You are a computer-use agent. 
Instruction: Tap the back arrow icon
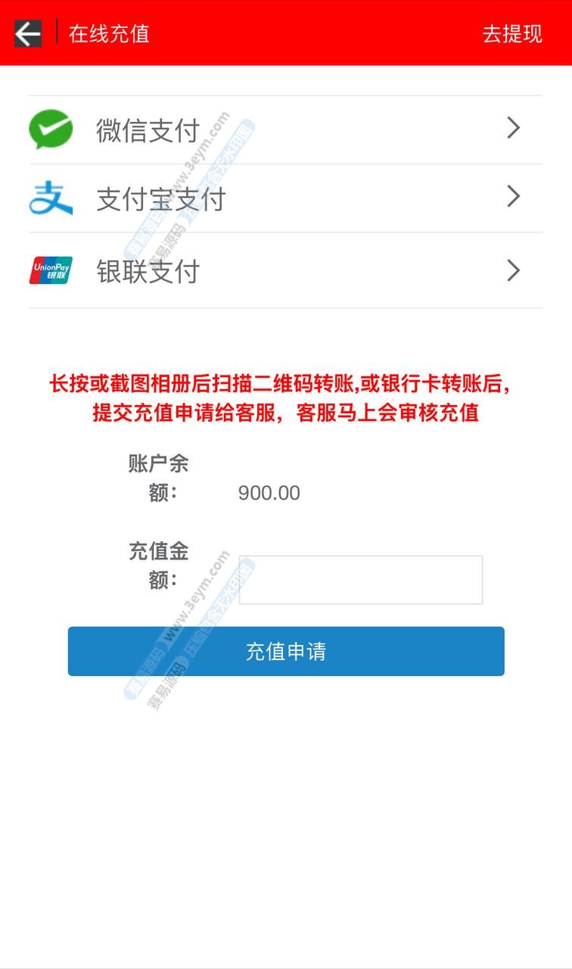pos(28,33)
